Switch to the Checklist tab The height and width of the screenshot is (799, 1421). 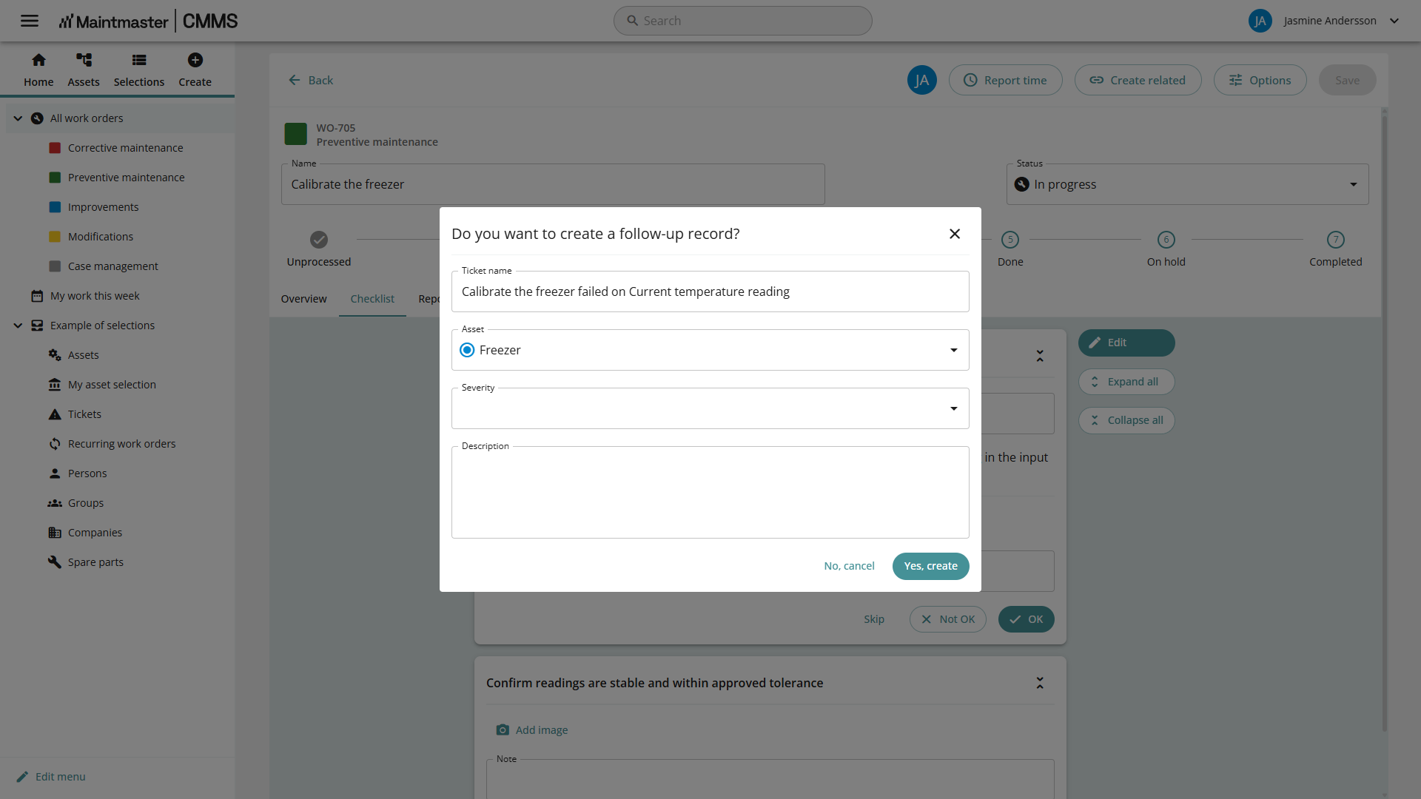(372, 299)
